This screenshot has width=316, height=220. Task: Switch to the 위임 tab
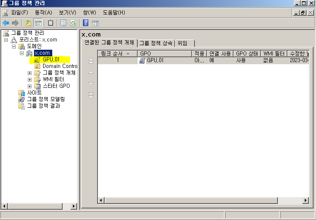coord(185,43)
